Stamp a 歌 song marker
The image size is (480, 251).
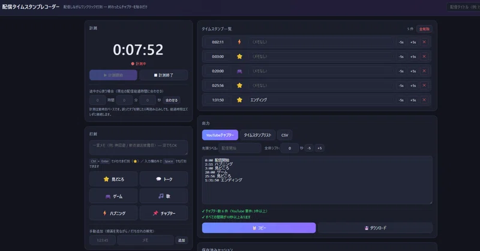(164, 196)
